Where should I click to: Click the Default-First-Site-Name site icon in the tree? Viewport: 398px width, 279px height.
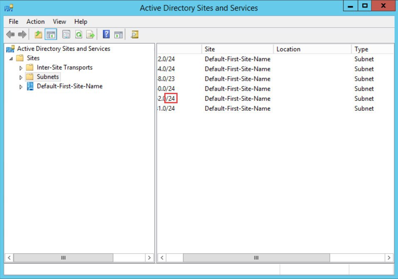click(30, 86)
